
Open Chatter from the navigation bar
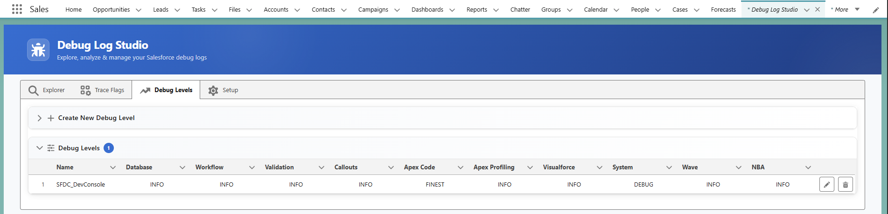click(520, 9)
